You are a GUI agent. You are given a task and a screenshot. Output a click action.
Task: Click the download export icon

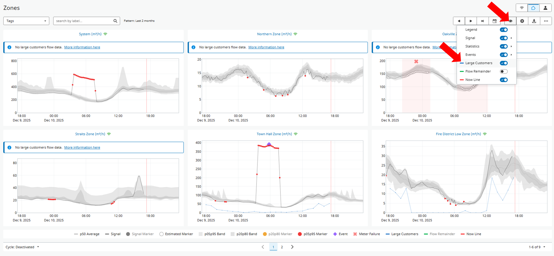(x=534, y=21)
